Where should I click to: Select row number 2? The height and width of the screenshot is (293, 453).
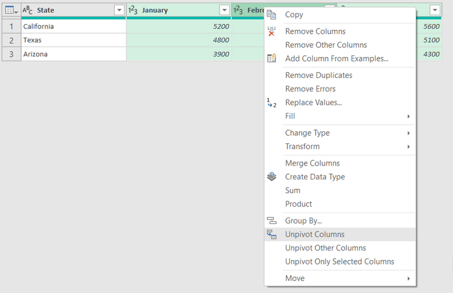pos(11,40)
